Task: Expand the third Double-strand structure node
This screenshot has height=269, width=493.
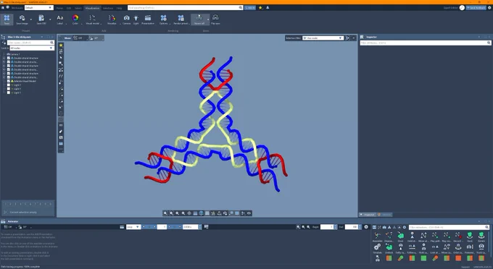Action: coord(4,66)
